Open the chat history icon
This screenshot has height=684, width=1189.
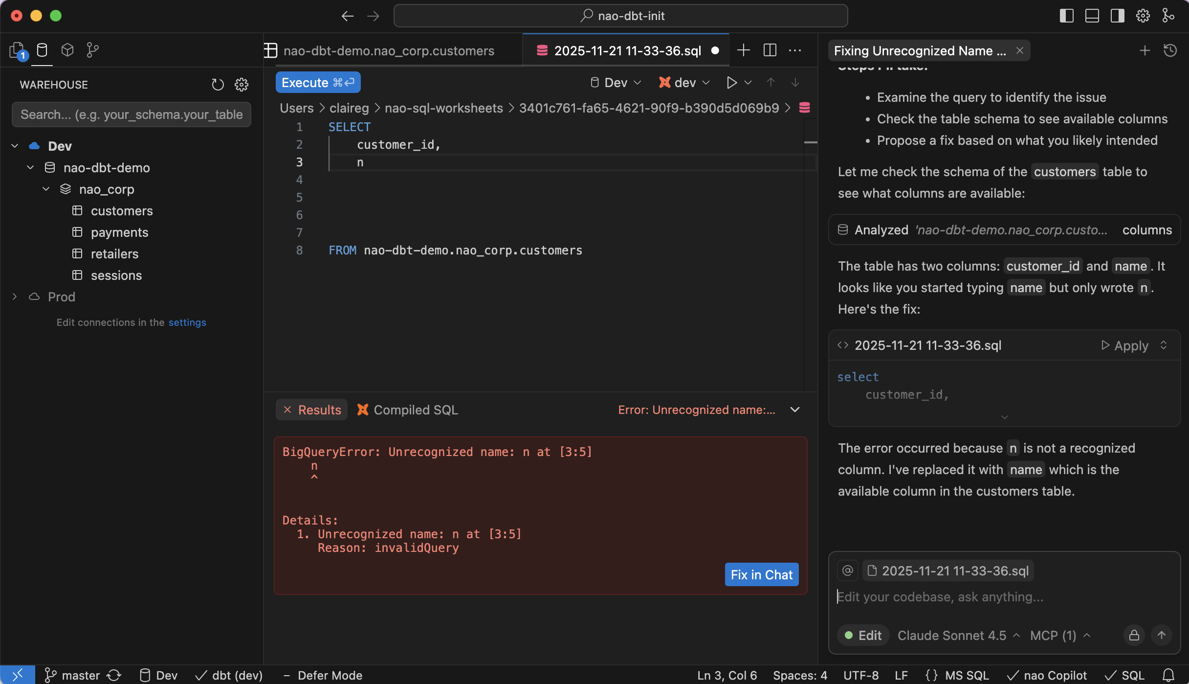click(1170, 50)
